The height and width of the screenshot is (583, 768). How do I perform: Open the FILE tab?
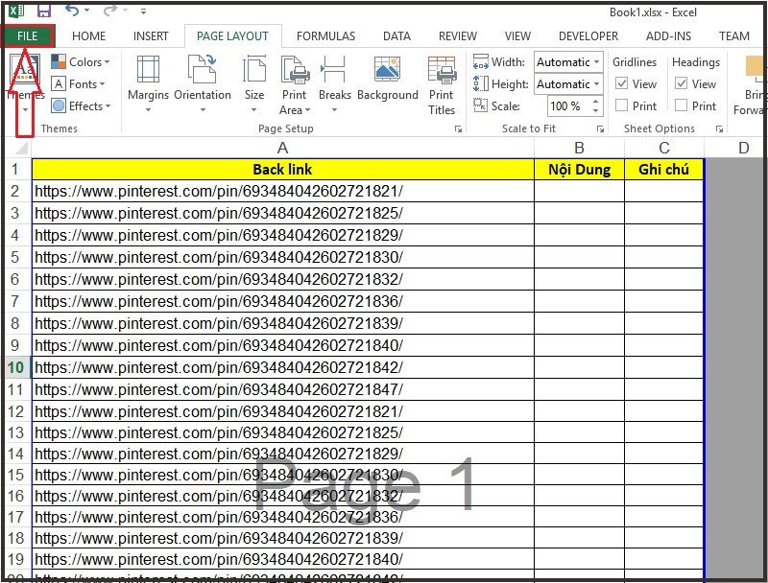(x=28, y=36)
